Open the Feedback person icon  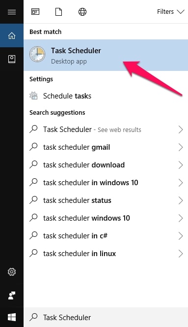pos(12,295)
